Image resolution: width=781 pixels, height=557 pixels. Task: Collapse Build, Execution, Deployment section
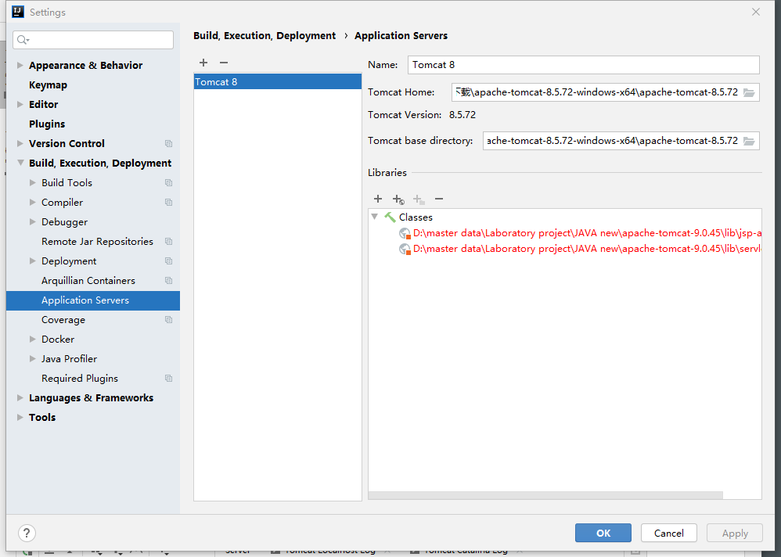point(20,163)
